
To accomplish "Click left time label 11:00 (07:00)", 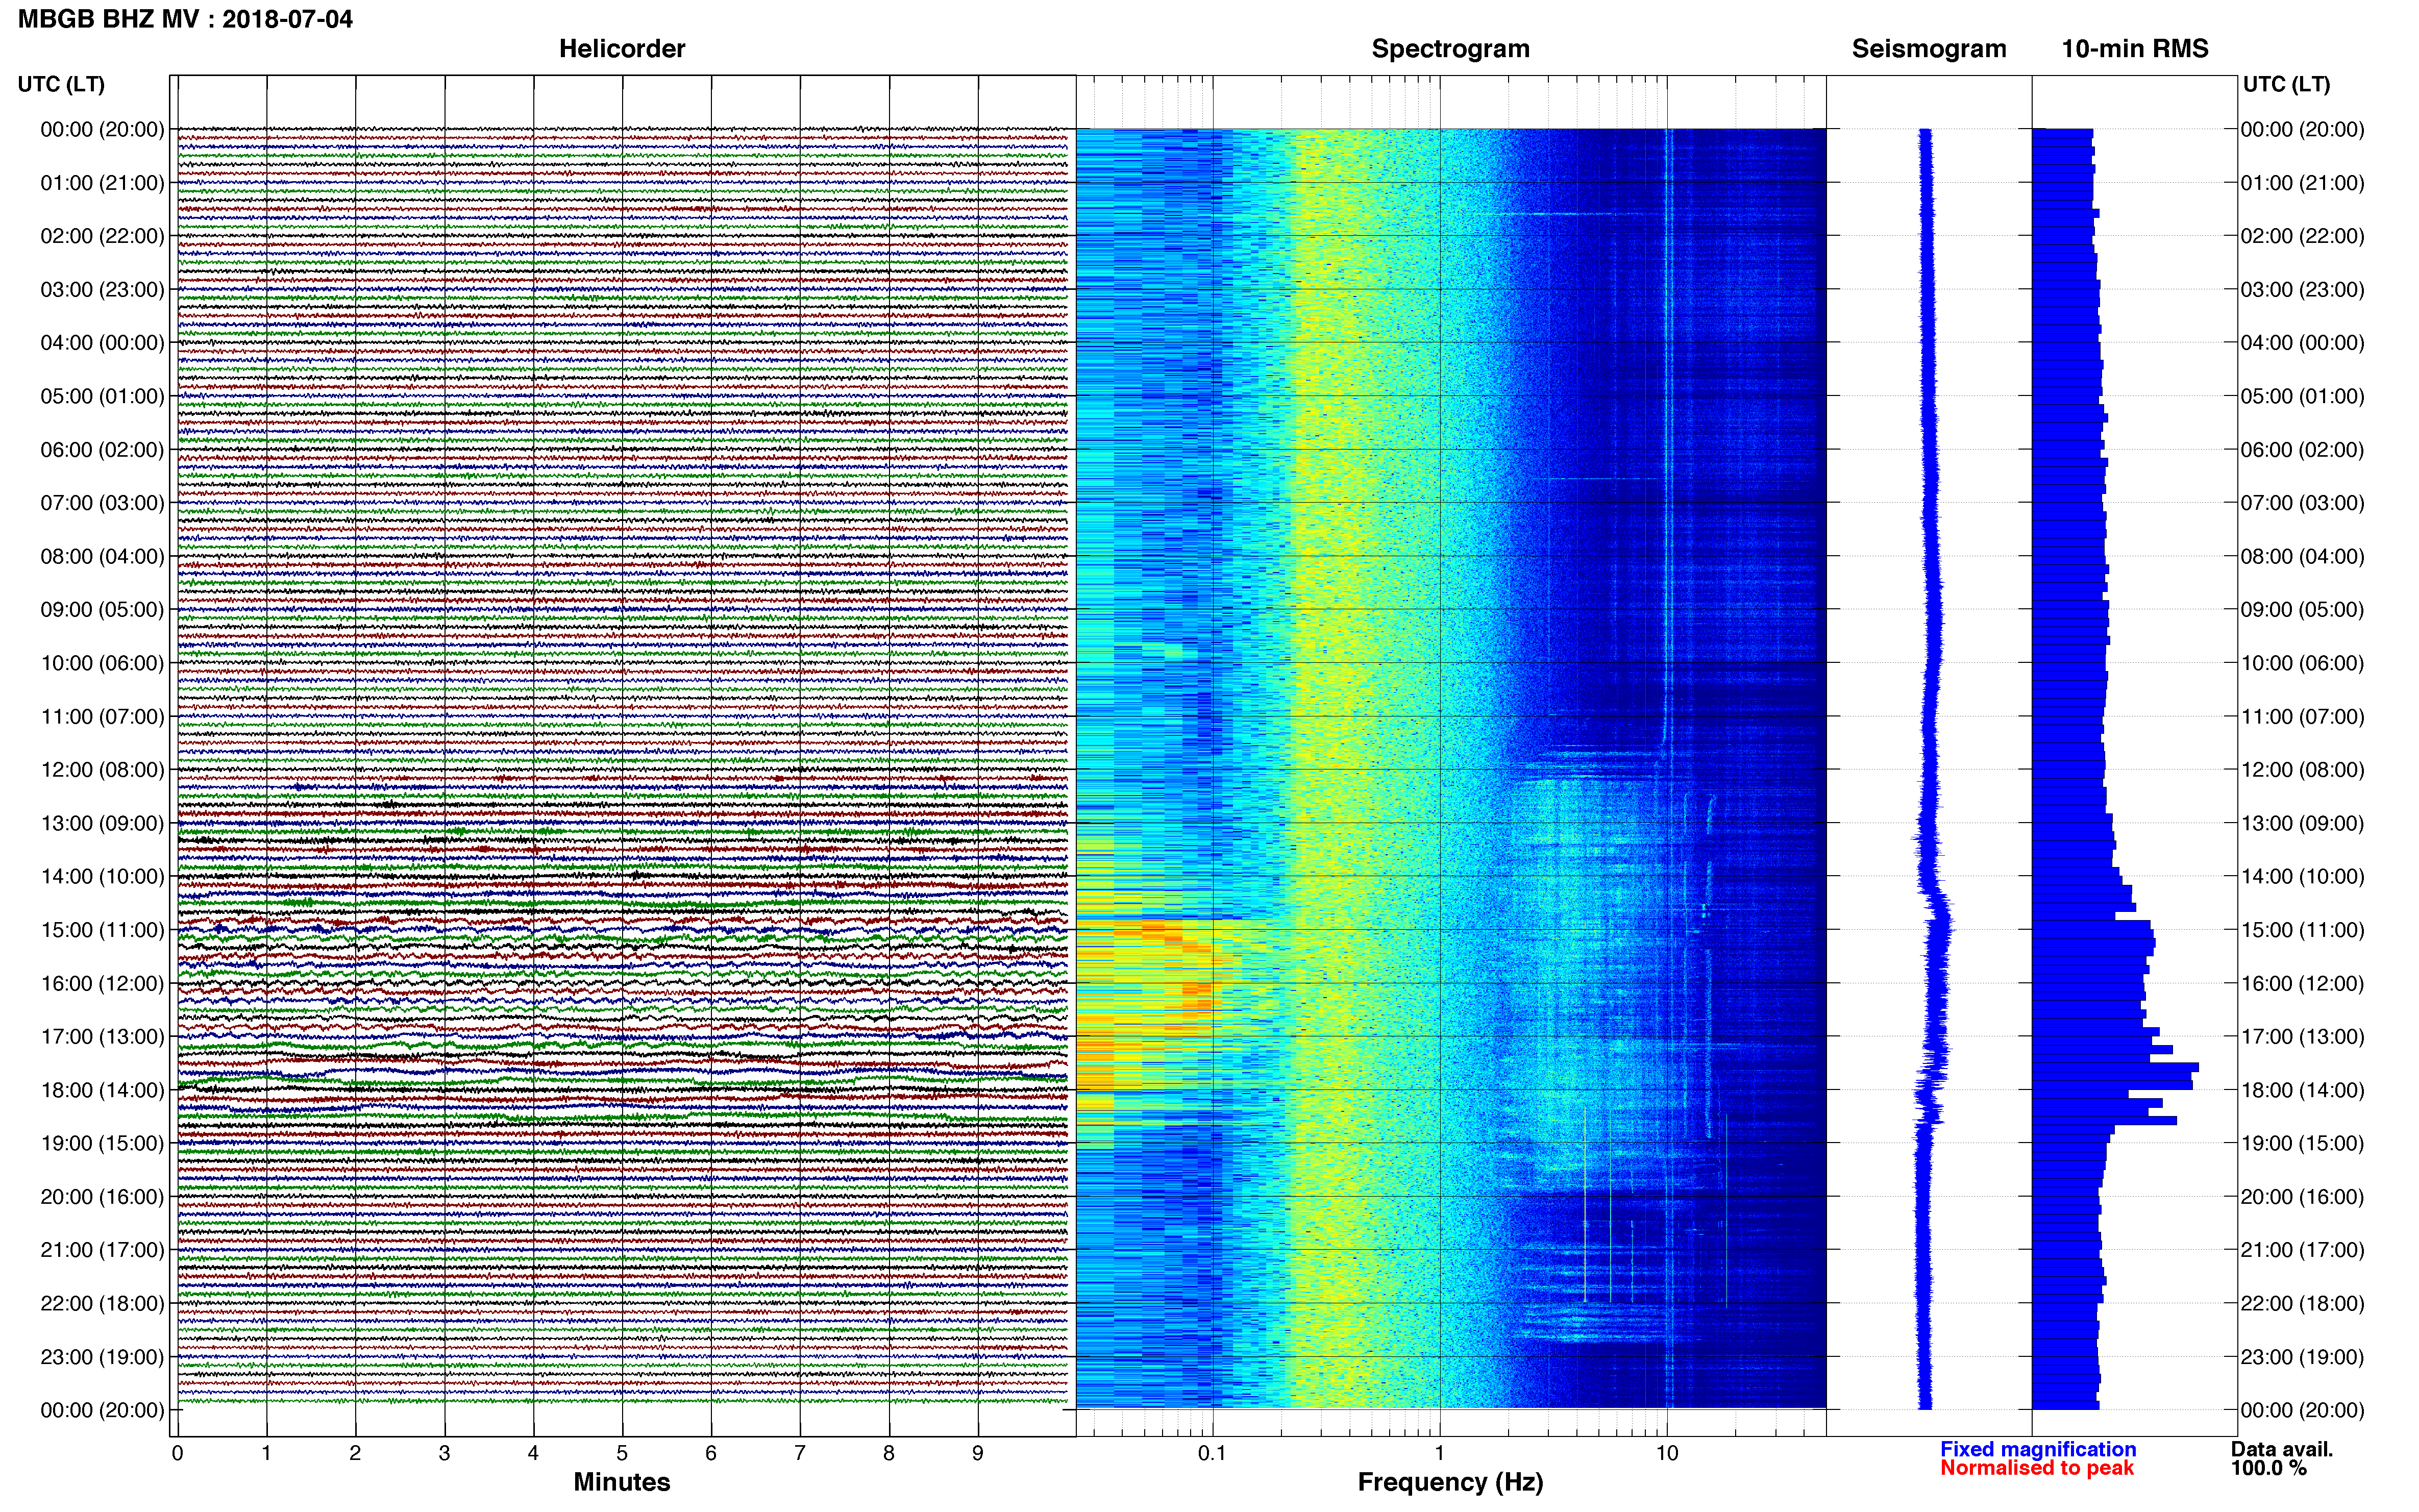I will 102,716.
